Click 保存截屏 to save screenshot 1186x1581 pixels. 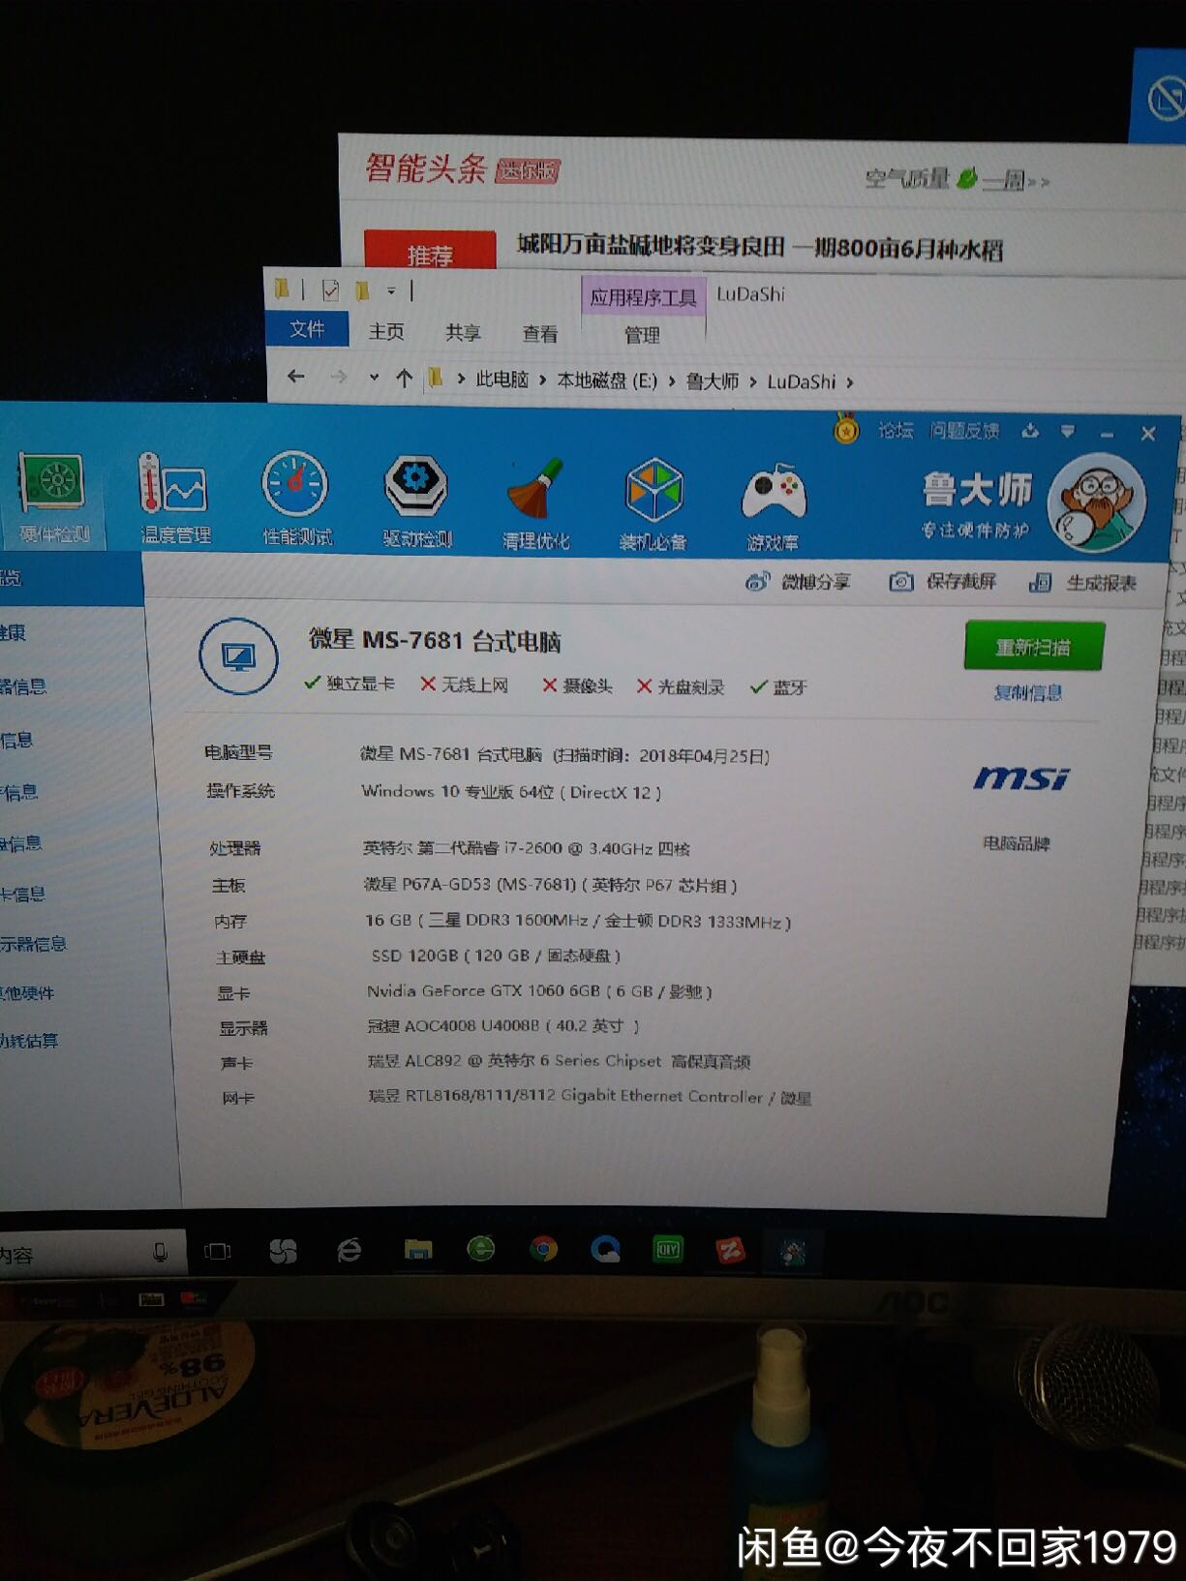click(943, 581)
